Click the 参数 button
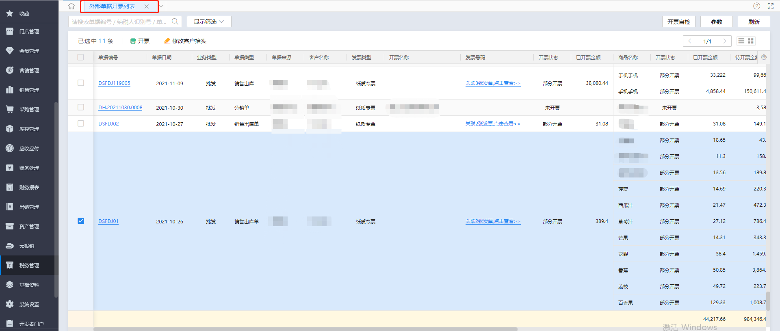This screenshot has height=331, width=780. pyautogui.click(x=717, y=22)
